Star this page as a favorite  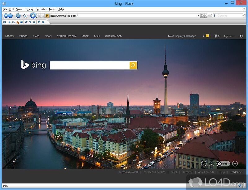click(x=33, y=15)
